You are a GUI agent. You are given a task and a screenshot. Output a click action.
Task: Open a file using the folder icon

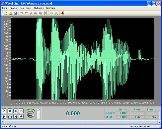[11, 13]
